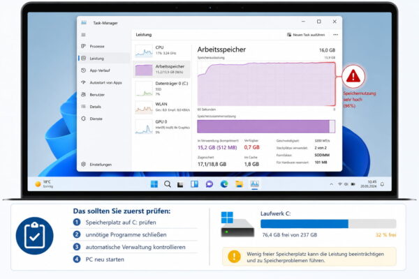Click the 60 Sekunden graph label
This screenshot has width=419, height=279.
(x=207, y=110)
